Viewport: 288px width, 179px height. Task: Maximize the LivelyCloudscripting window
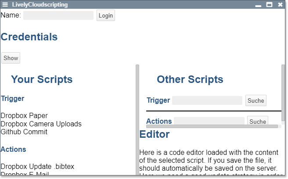click(269, 5)
